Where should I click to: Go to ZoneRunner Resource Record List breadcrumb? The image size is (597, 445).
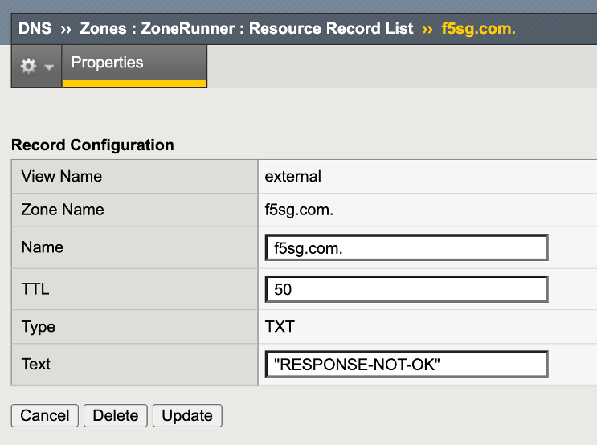coord(247,29)
